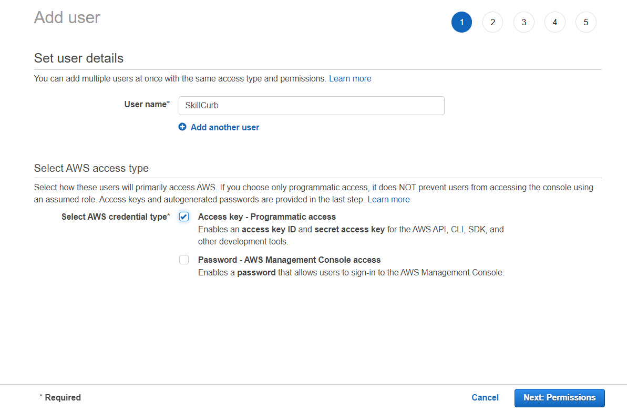This screenshot has width=627, height=411.
Task: Click the 'Access key - Programmatic access' label
Action: (266, 217)
